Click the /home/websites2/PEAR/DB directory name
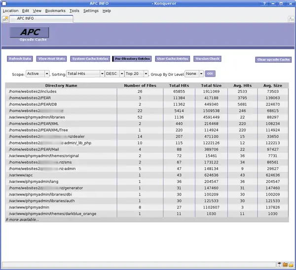This screenshot has height=270, width=296. point(33,104)
